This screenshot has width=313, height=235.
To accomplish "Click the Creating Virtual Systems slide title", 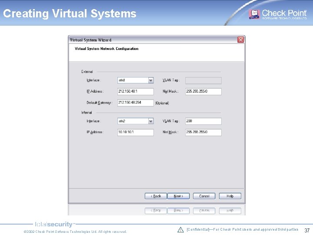I will click(70, 13).
